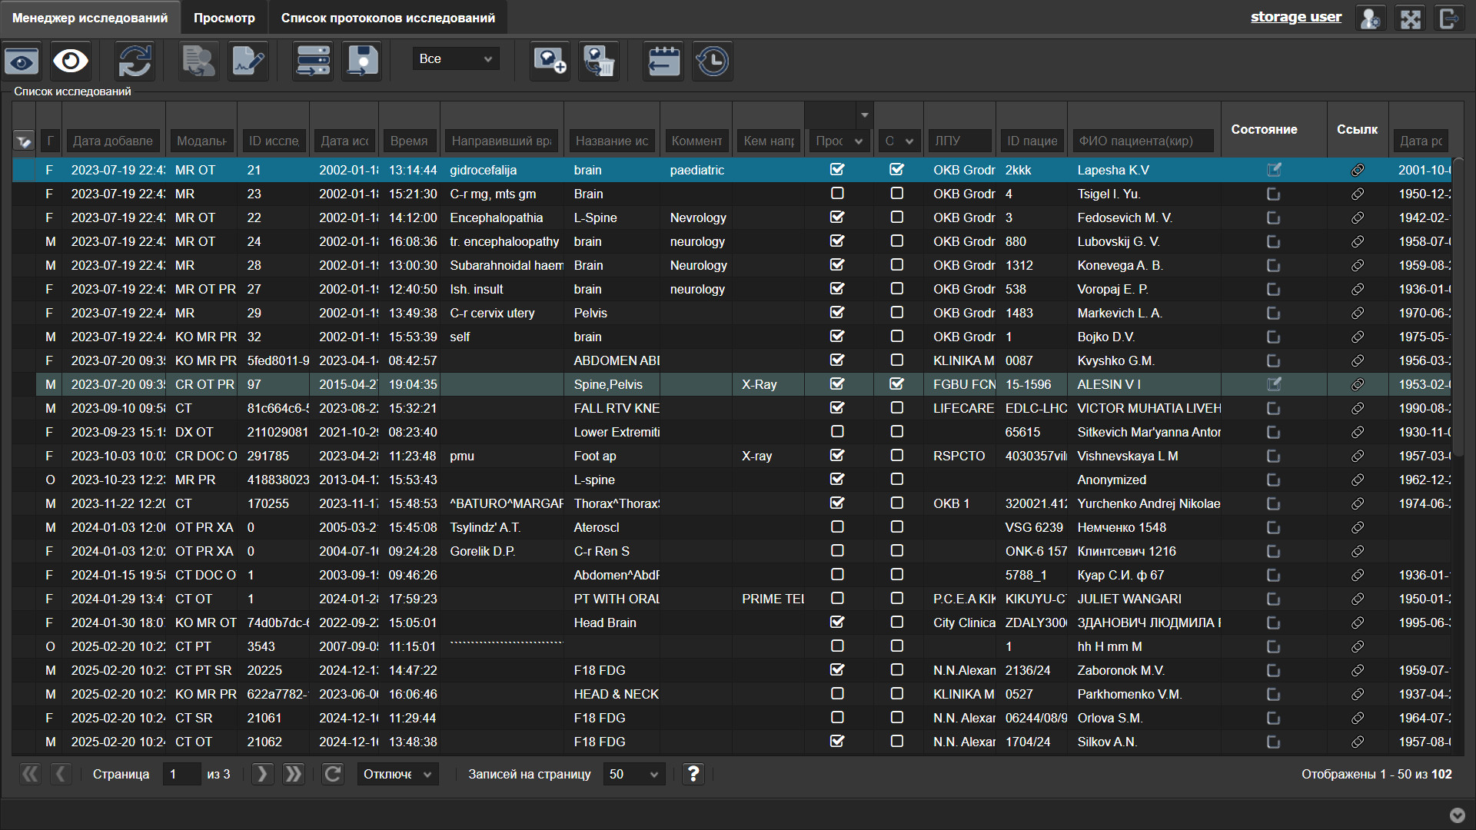
Task: Open the 'Отключе' auto-refresh dropdown
Action: pos(397,774)
